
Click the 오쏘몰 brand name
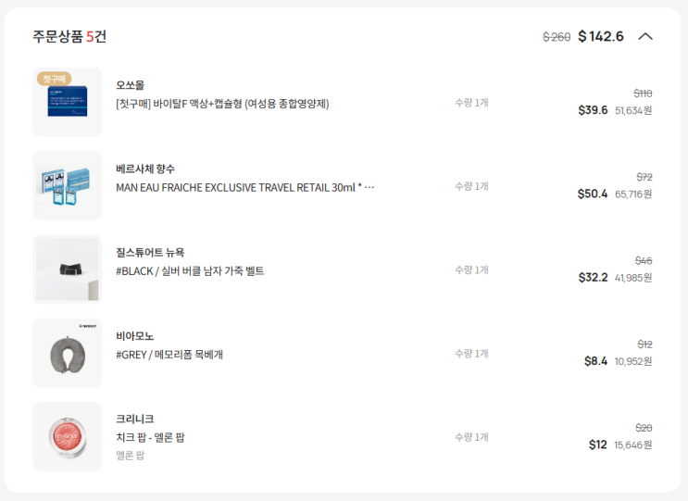point(130,85)
